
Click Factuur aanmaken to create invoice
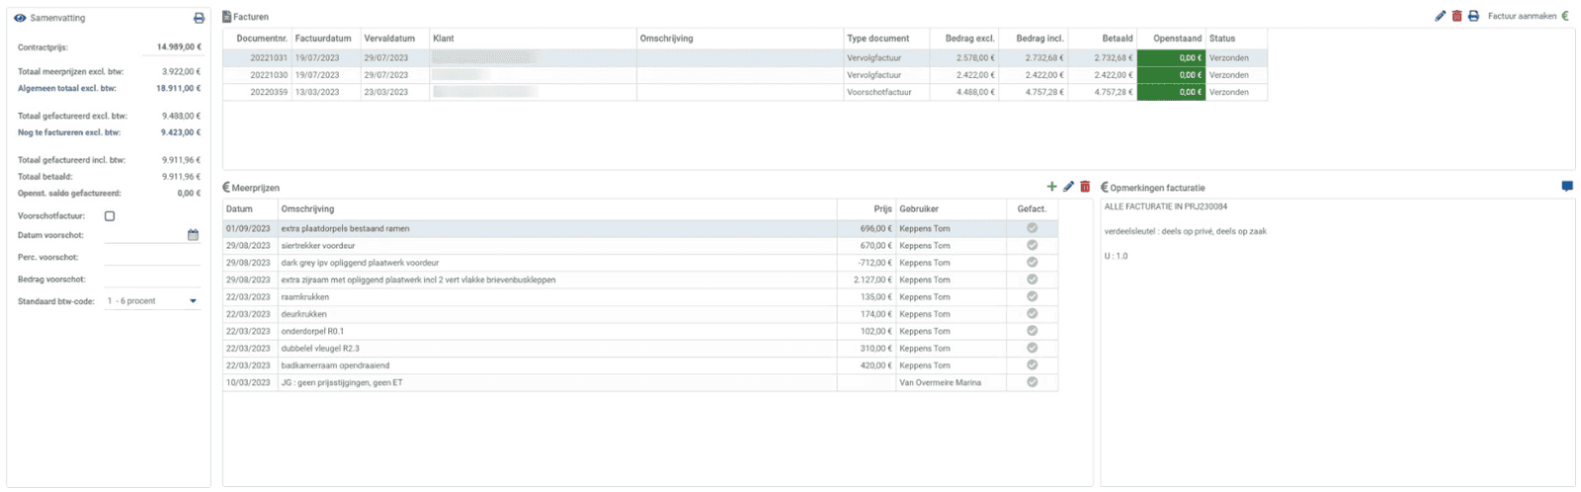[1522, 16]
